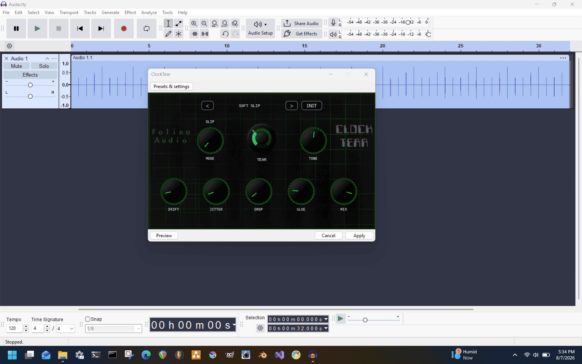Click Trim audio outside selection
The width and height of the screenshot is (582, 364).
pyautogui.click(x=195, y=34)
